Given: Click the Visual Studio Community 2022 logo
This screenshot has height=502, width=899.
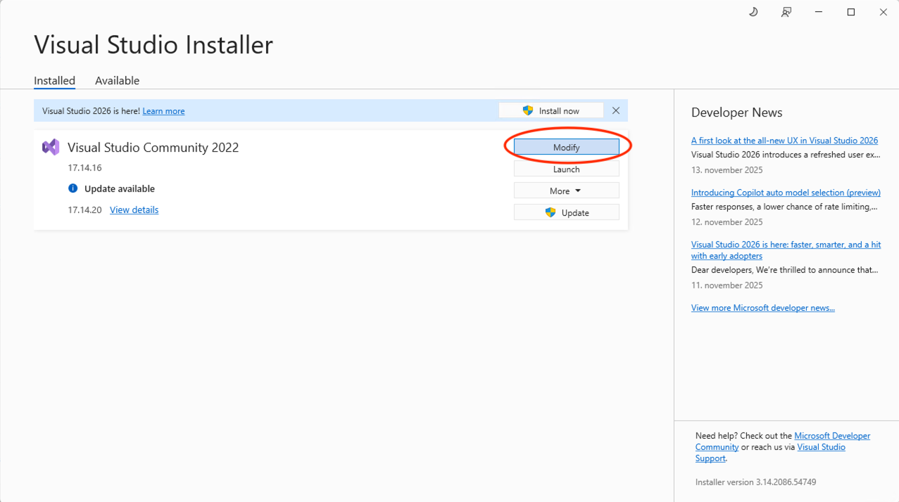Looking at the screenshot, I should tap(51, 147).
